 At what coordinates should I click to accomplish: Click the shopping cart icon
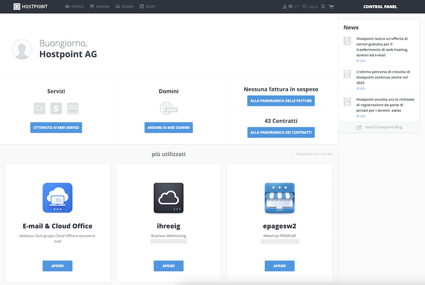331,6
